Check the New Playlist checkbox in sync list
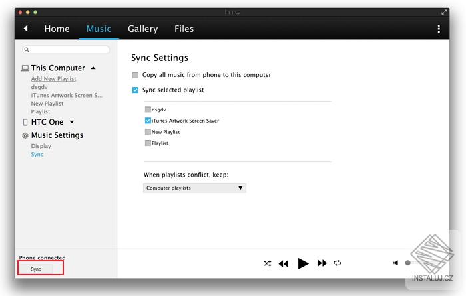Screen dimensions: 466x296 148,132
